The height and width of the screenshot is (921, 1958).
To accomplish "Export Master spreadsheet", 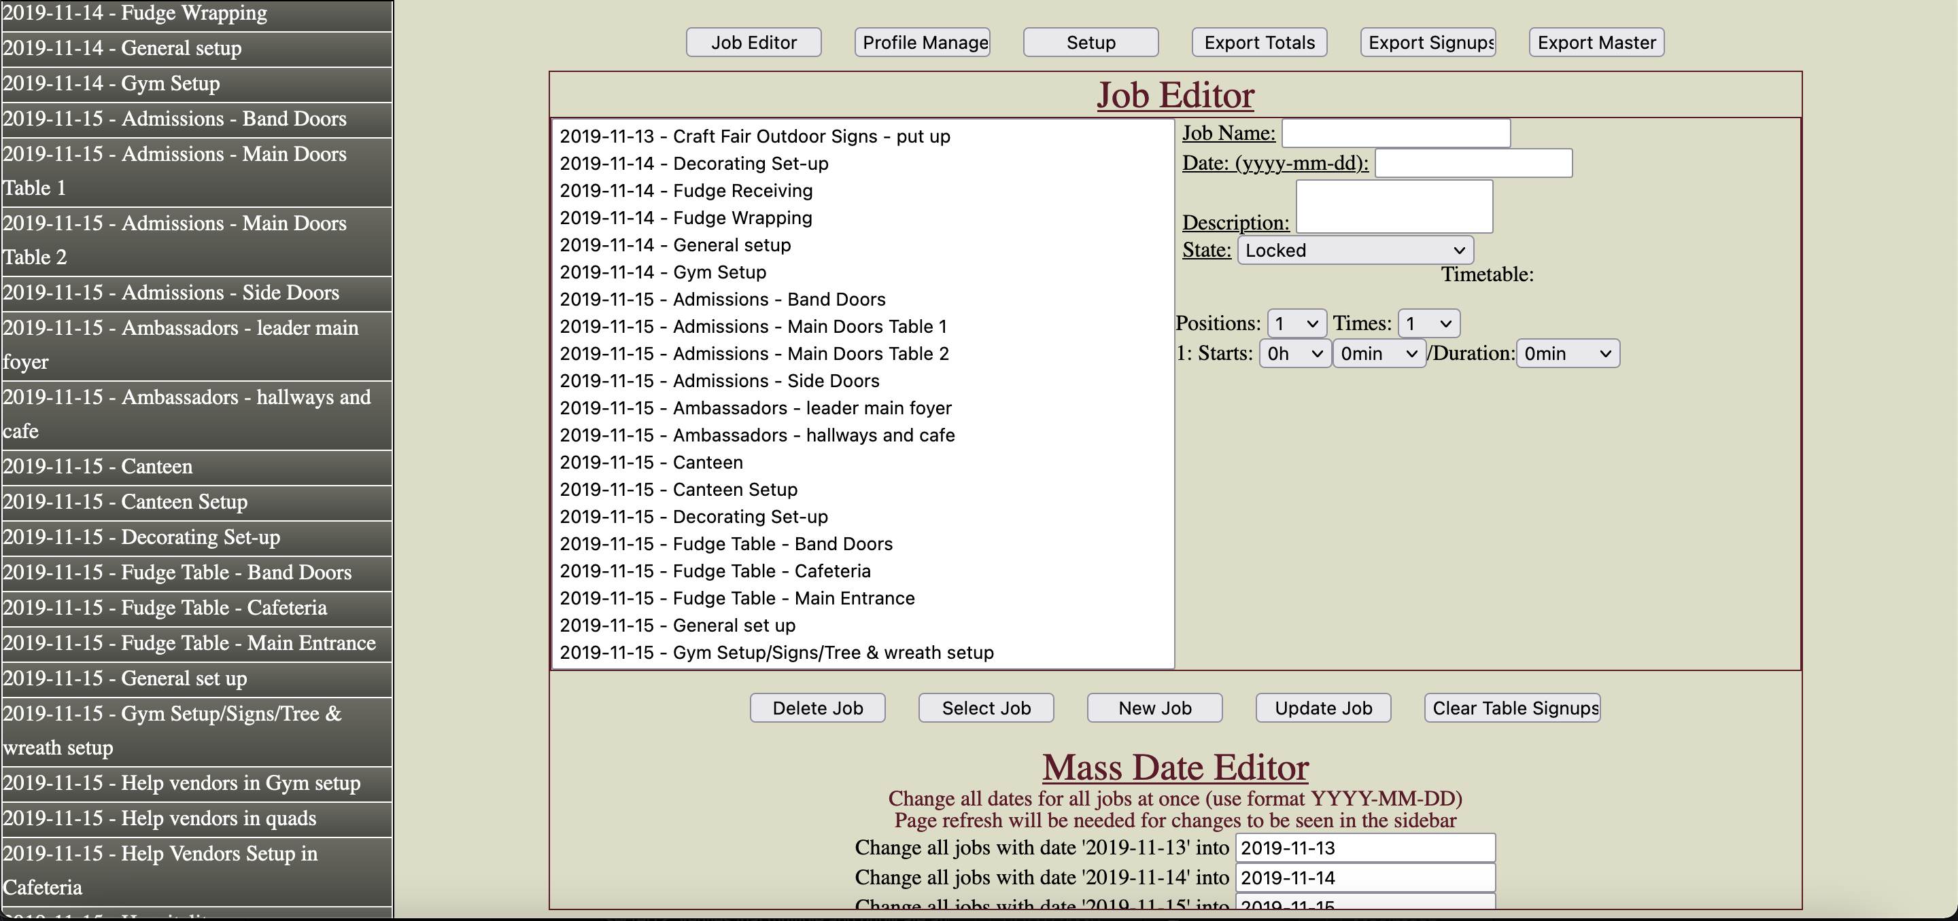I will (1598, 42).
